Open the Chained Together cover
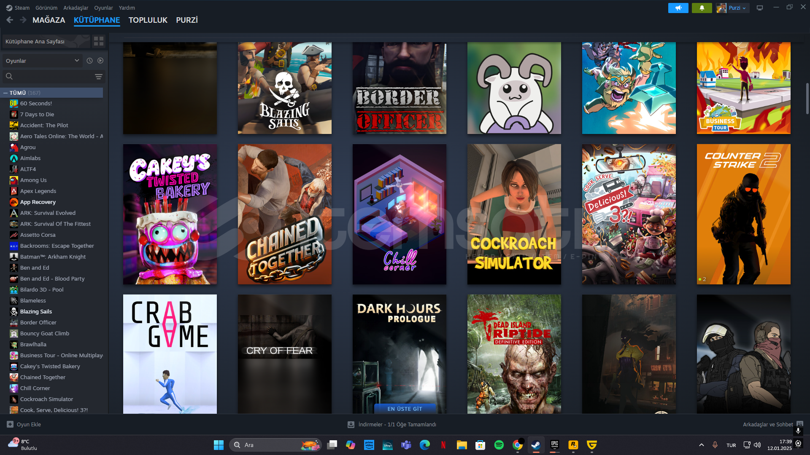Screen dimensions: 810x455 coord(284,214)
